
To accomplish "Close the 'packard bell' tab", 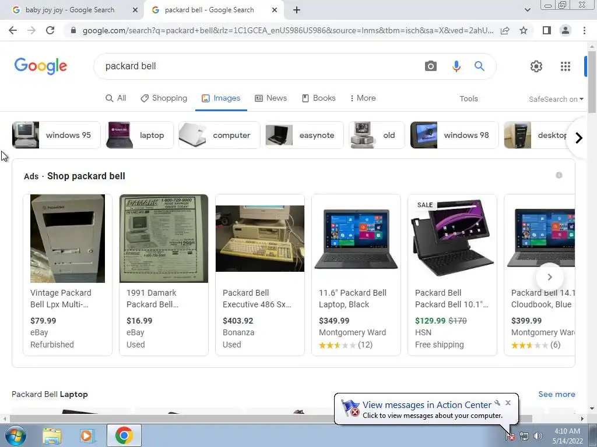I will [275, 10].
